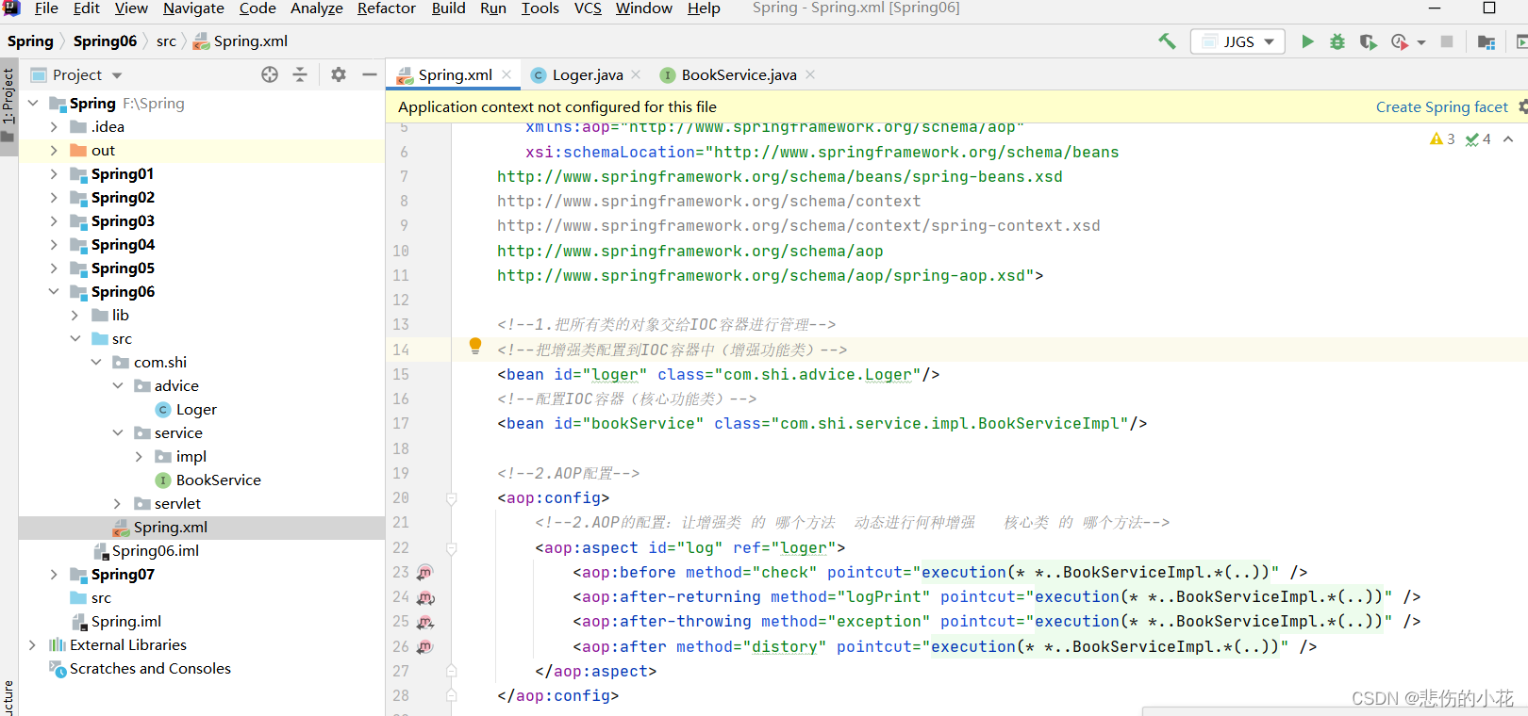Open the Analyze menu
This screenshot has height=716, width=1528.
click(x=317, y=8)
